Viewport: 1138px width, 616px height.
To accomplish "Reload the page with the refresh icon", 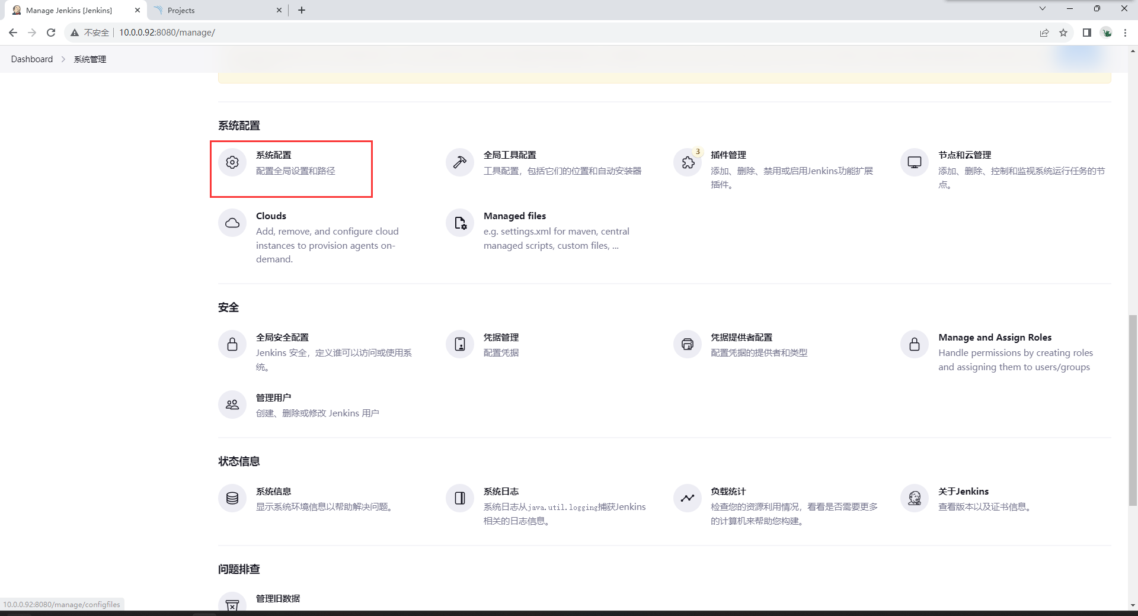I will pyautogui.click(x=51, y=33).
